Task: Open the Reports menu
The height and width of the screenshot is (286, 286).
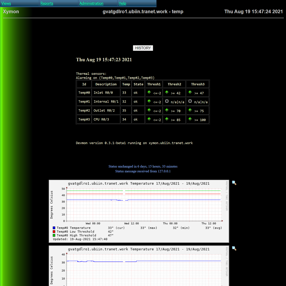Action: [x=47, y=3]
